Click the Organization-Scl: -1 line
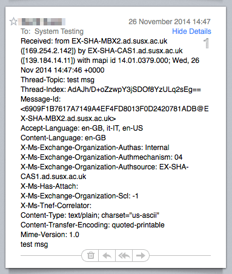Viewport: 232px width, 274px height. (79, 196)
